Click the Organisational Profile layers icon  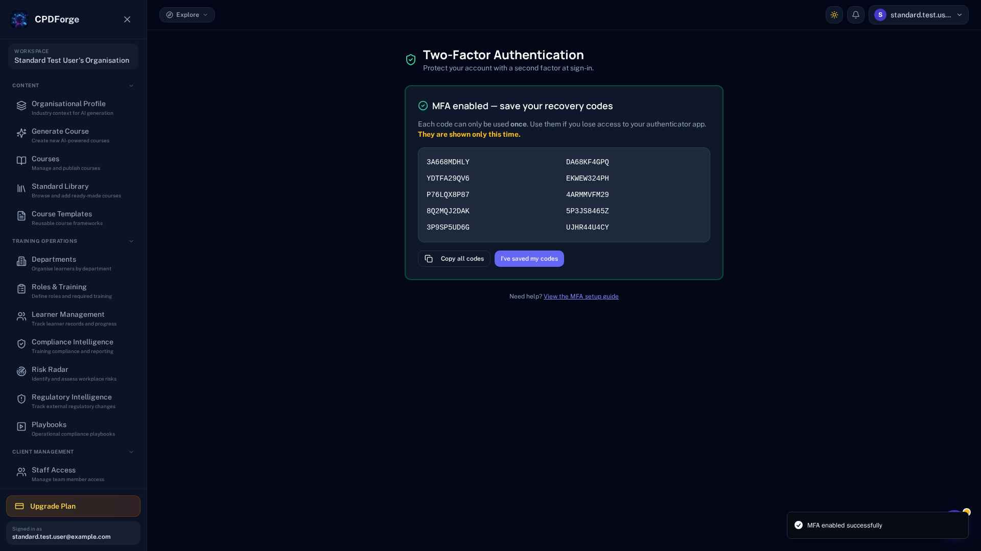click(x=21, y=106)
